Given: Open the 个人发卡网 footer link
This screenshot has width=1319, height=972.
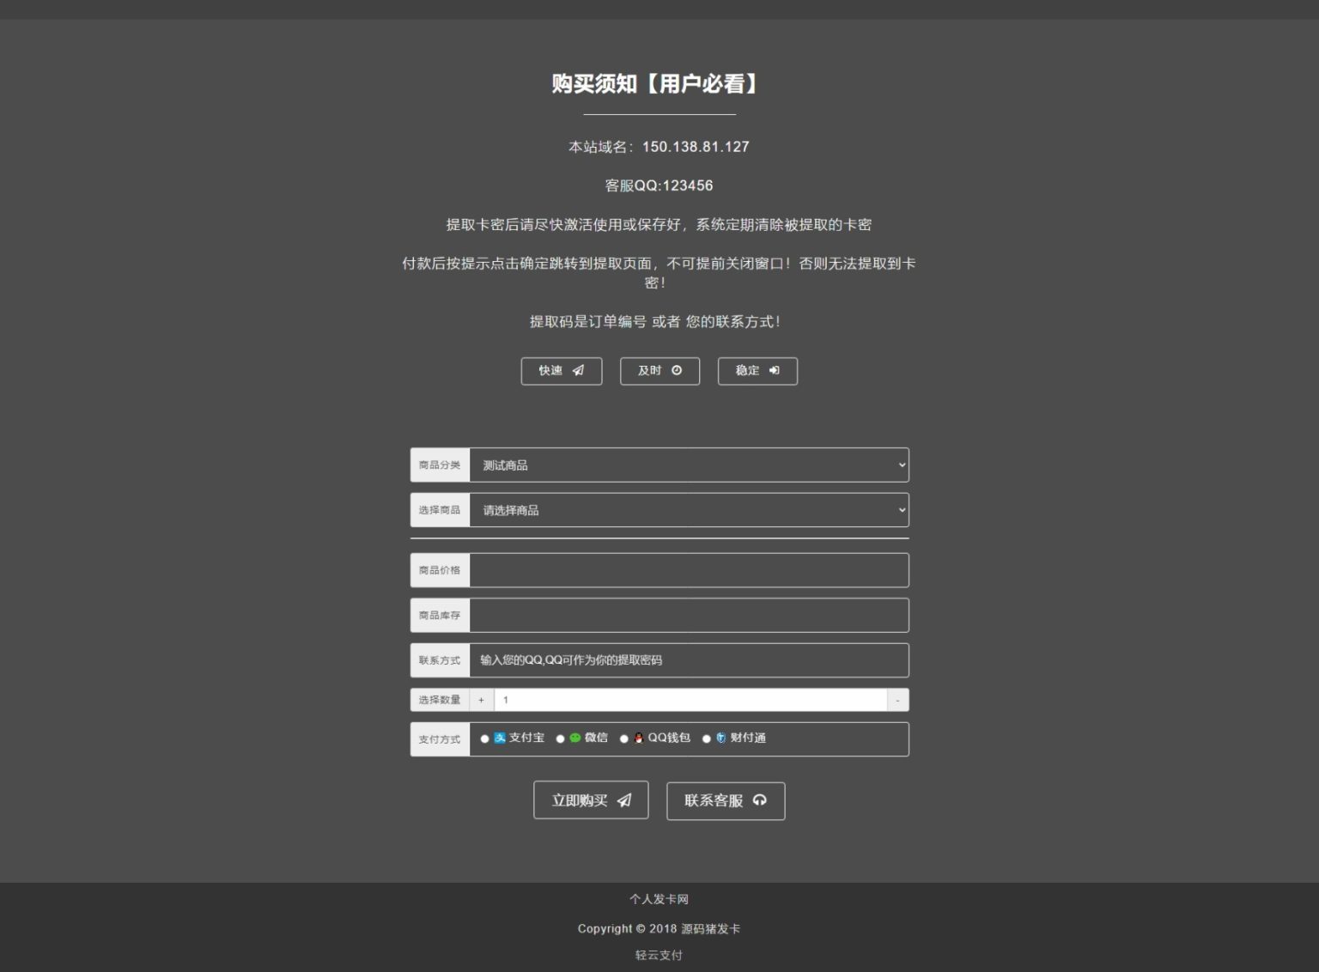Looking at the screenshot, I should 659,899.
